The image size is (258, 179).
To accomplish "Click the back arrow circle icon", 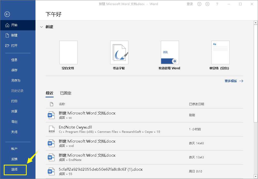I will coord(7,14).
